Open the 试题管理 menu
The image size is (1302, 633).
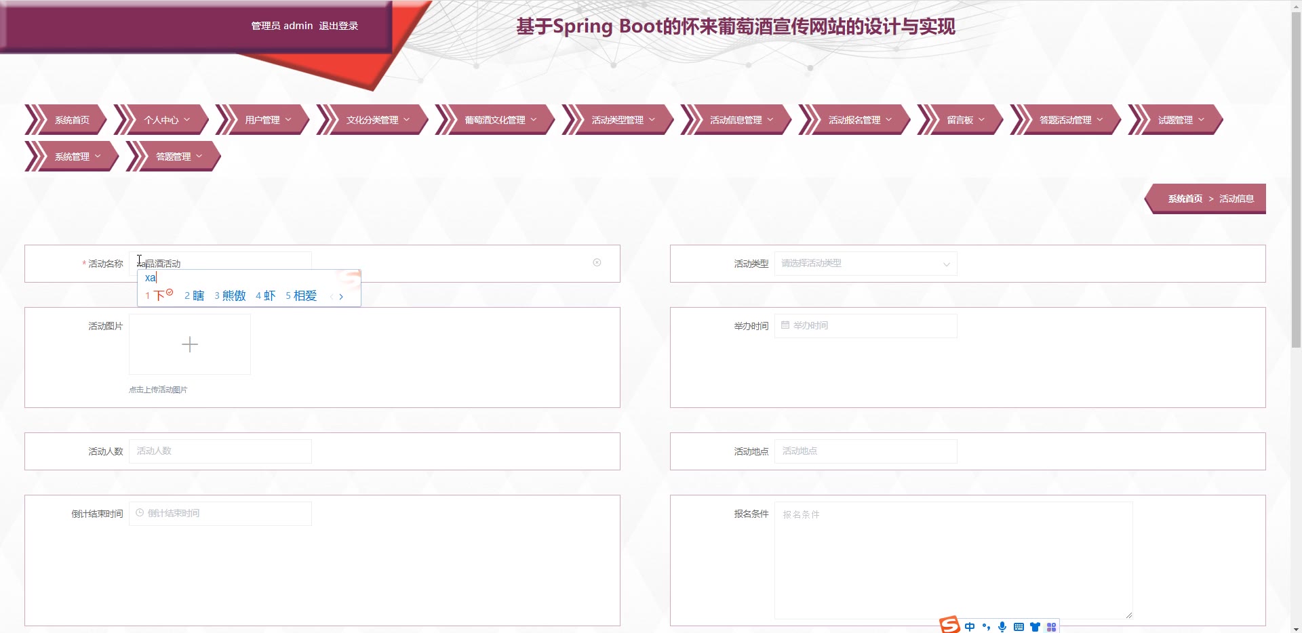tap(1175, 120)
